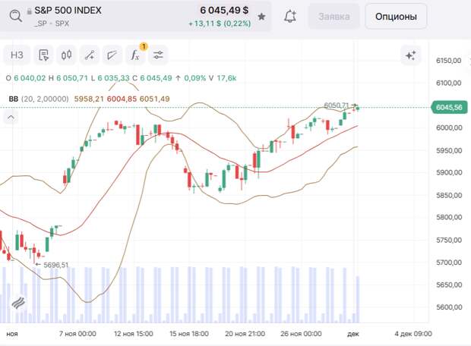Click the +13,11 $ (0,22%) change
This screenshot has height=346, width=471.
point(220,24)
